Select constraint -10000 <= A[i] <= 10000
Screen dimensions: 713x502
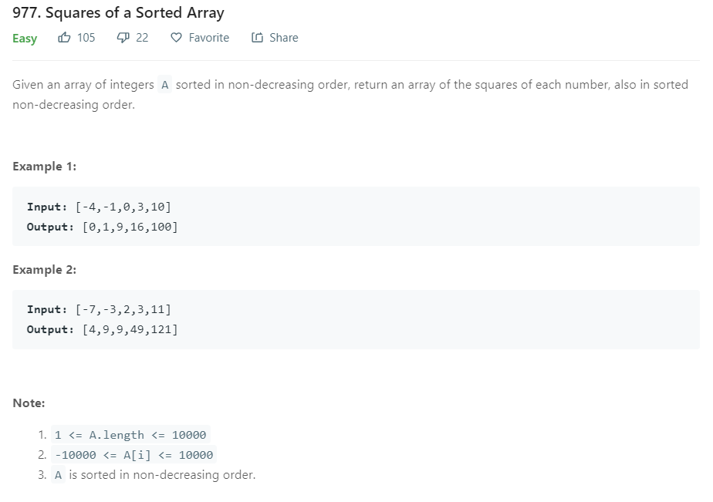point(132,455)
